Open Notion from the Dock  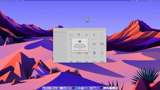point(52,88)
